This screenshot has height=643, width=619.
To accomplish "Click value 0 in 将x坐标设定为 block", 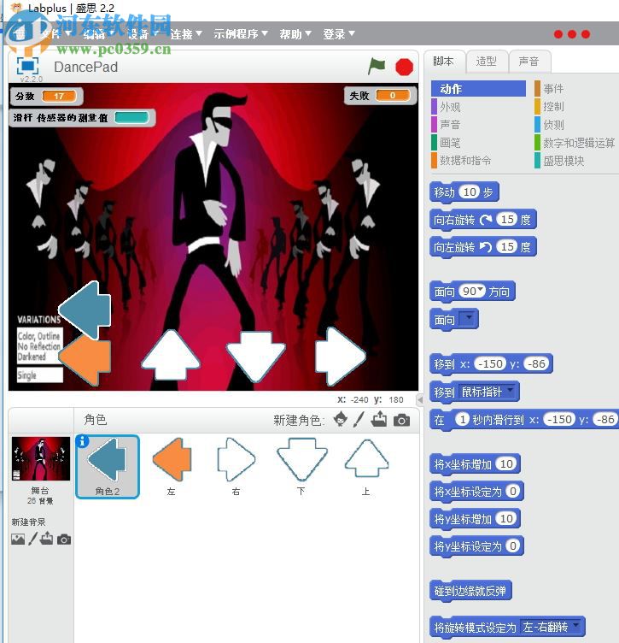I will 512,491.
